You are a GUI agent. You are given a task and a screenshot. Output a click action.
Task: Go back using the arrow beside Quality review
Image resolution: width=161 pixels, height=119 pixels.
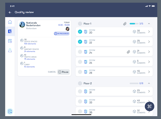coord(10,13)
